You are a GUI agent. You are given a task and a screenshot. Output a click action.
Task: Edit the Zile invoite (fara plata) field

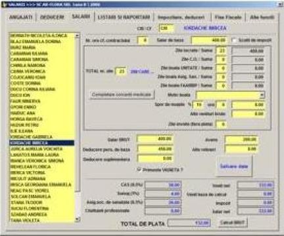(x=221, y=124)
